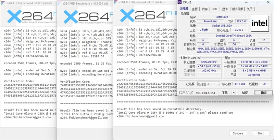Screen dimensions: 274x140
Task: Click the line 'encoded 2500 frames, 81.31 fps'
Action: click(x=147, y=62)
